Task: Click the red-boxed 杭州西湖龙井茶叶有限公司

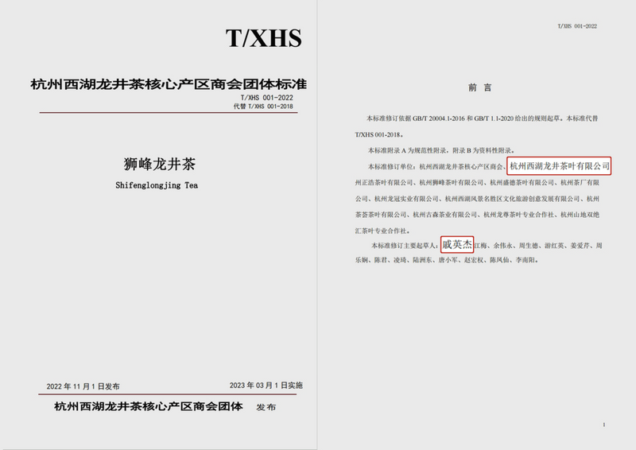Action: [559, 165]
